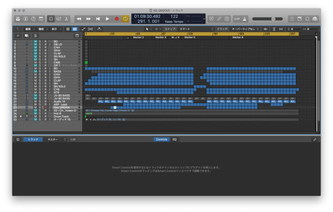Click the vertical auto zoom icon
This screenshot has height=212, width=333.
tap(274, 29)
